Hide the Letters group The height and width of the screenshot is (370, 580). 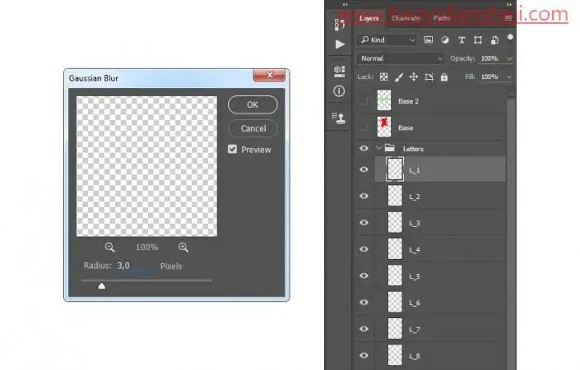tap(364, 148)
